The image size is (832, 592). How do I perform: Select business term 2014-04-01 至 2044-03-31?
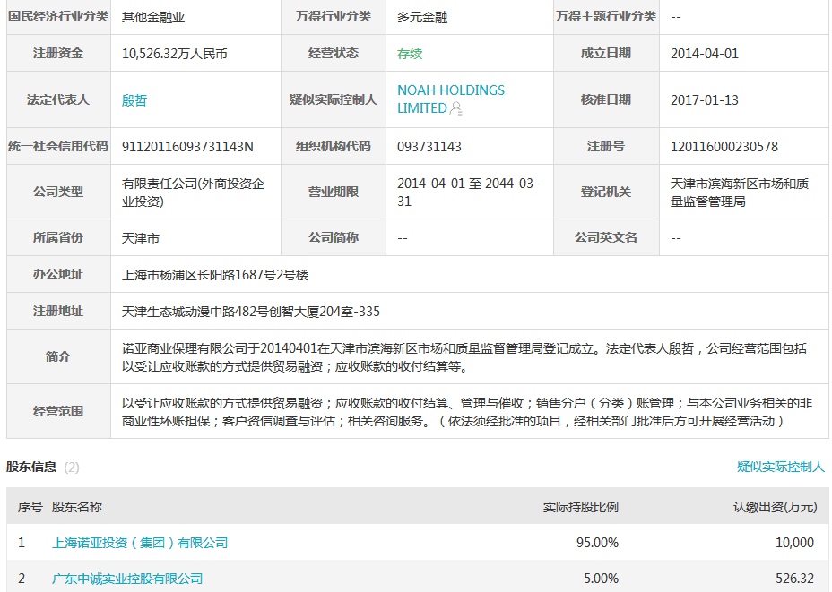click(468, 193)
